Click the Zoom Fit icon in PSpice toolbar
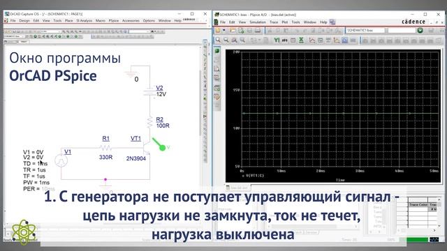Screen dimensions: 447x251 242,40
